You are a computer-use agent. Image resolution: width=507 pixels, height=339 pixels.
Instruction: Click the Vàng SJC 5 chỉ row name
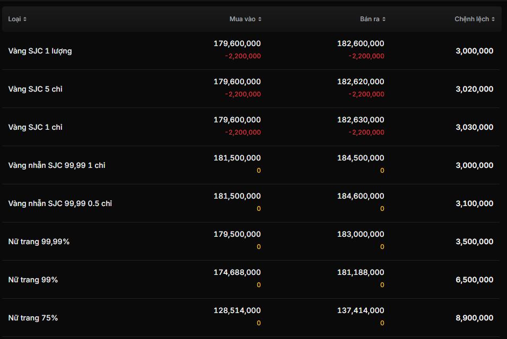[35, 89]
